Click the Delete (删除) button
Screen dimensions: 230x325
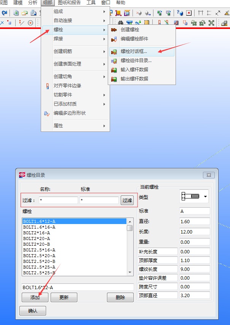pos(120,298)
